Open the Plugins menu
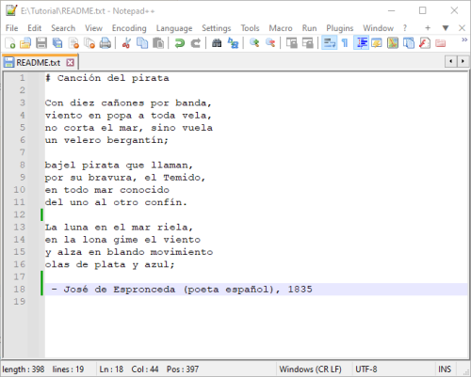This screenshot has height=377, width=471. coord(340,28)
